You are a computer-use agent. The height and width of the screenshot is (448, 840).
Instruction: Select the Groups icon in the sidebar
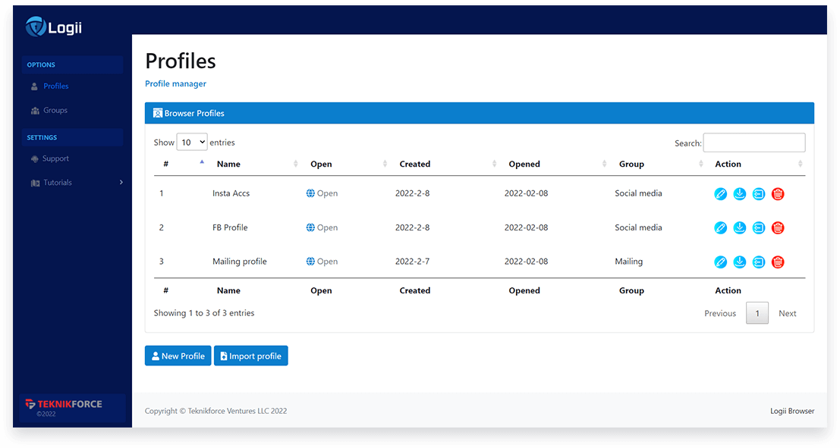[x=36, y=110]
